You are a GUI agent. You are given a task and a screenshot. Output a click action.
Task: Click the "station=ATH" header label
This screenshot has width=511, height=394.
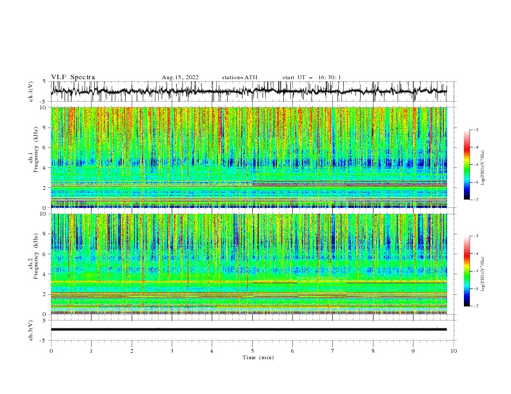click(239, 77)
